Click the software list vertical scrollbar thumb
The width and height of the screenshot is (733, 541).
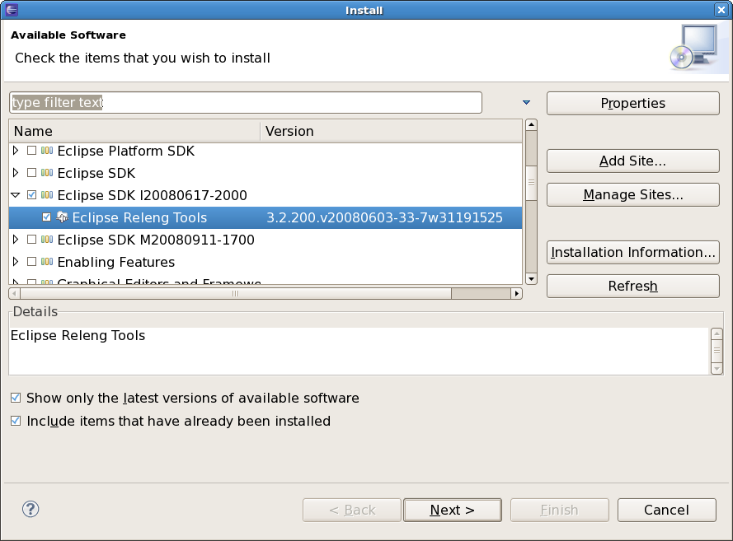pos(531,183)
